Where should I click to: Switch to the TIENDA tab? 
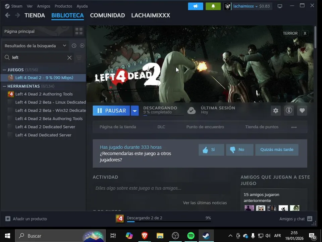pos(35,15)
